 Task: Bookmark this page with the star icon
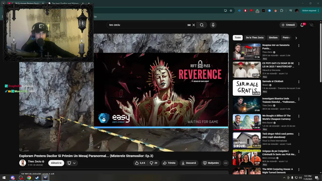[x=231, y=11]
